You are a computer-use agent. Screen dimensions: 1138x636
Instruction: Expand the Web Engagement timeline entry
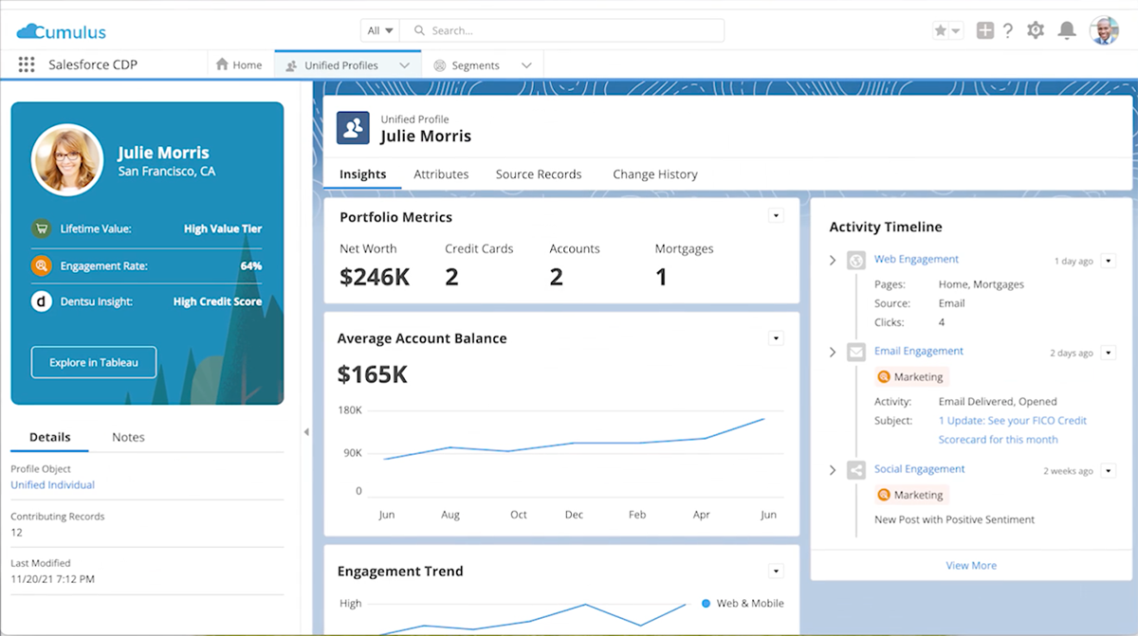click(x=833, y=260)
